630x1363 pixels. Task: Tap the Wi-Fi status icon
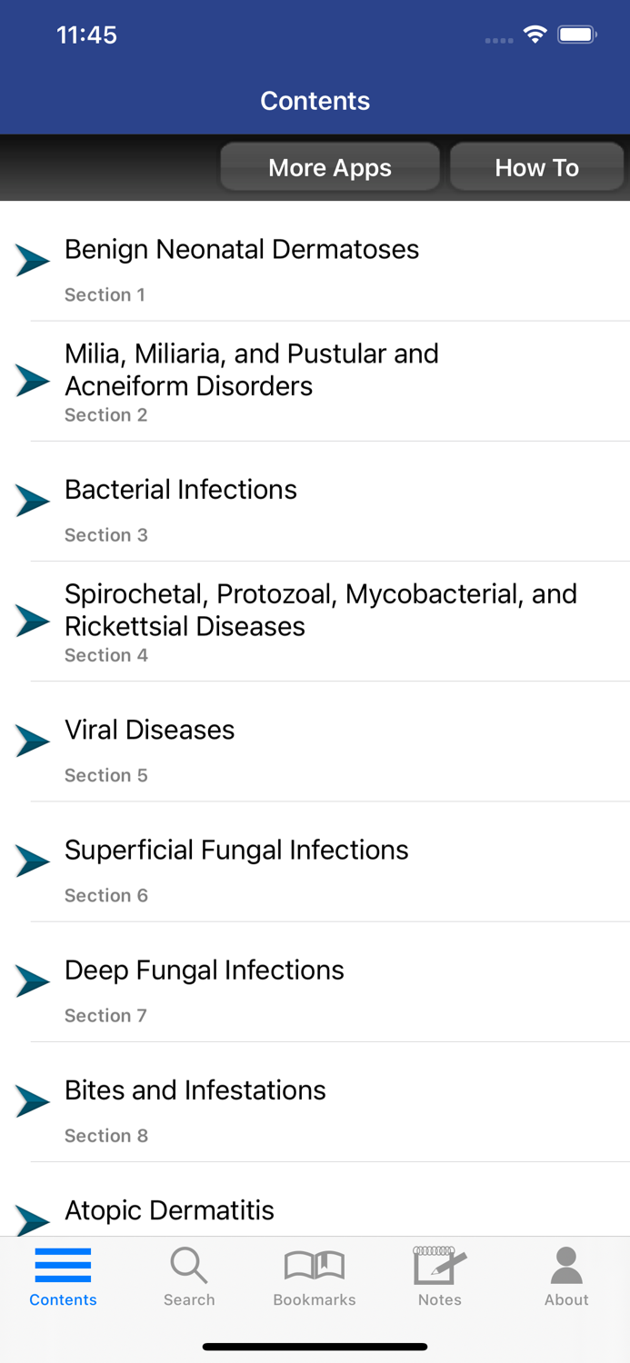pyautogui.click(x=535, y=34)
